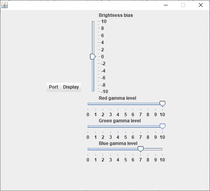
Task: Set Green gamma level to 3 on track
Action: (x=110, y=127)
